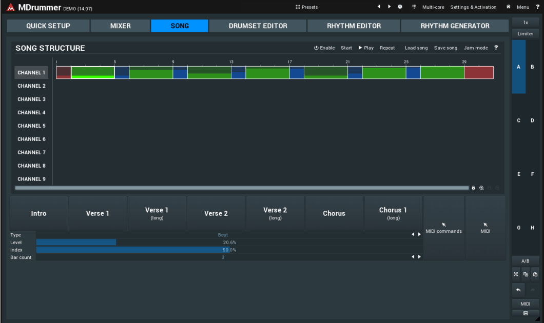
Task: Click the Load song button
Action: 416,48
